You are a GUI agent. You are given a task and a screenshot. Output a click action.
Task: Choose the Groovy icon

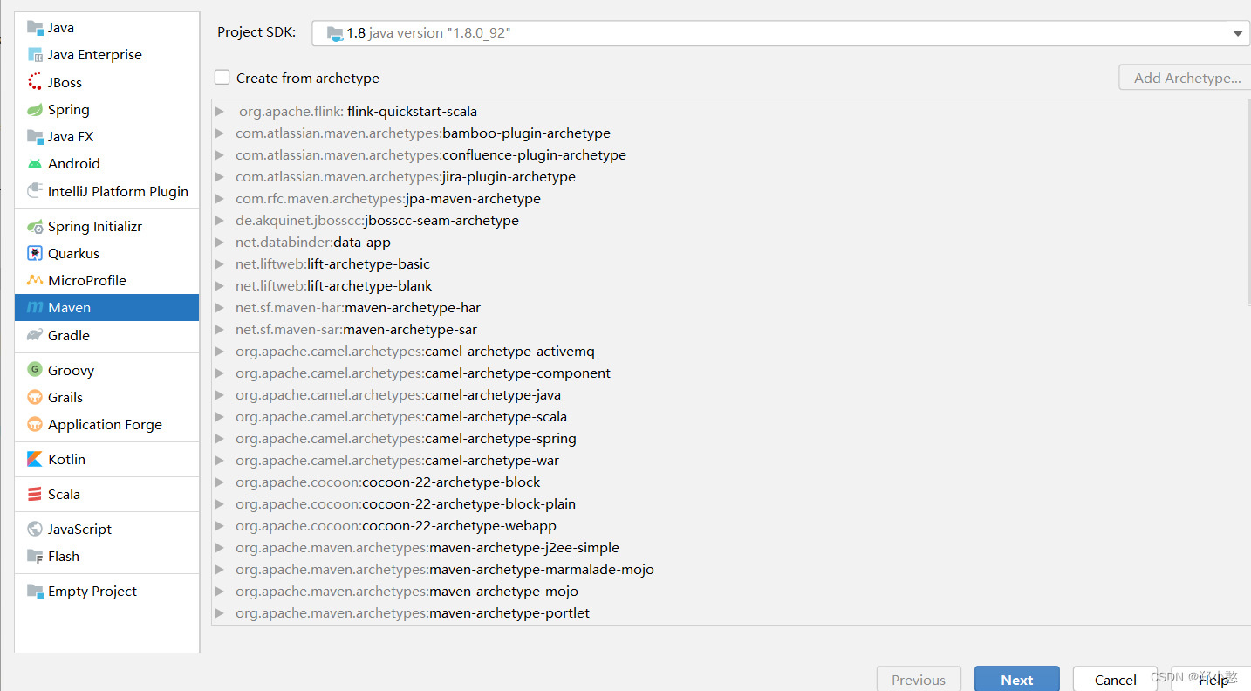tap(35, 370)
